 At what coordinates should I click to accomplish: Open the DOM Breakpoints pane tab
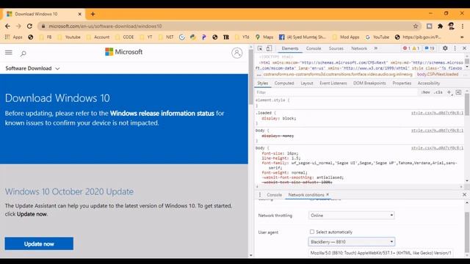(369, 83)
